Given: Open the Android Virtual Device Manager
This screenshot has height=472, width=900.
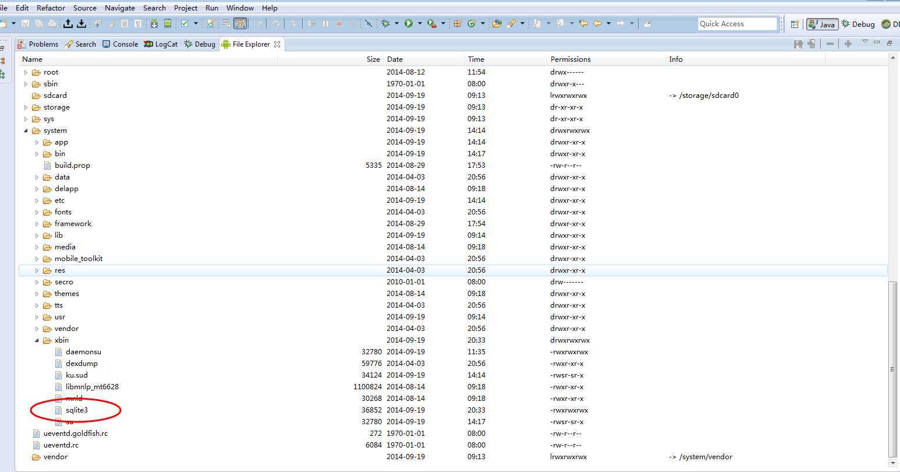Looking at the screenshot, I should point(168,24).
